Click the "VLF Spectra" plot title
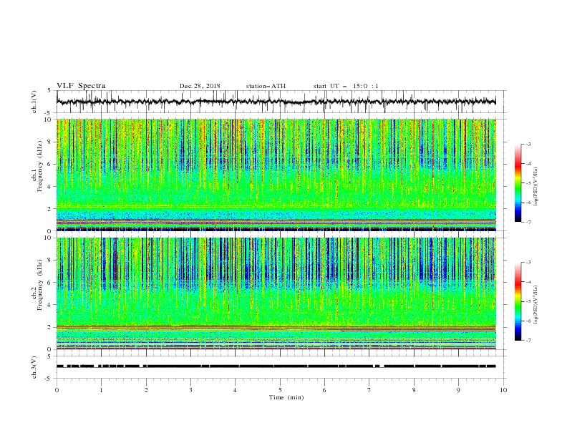 tap(81, 86)
